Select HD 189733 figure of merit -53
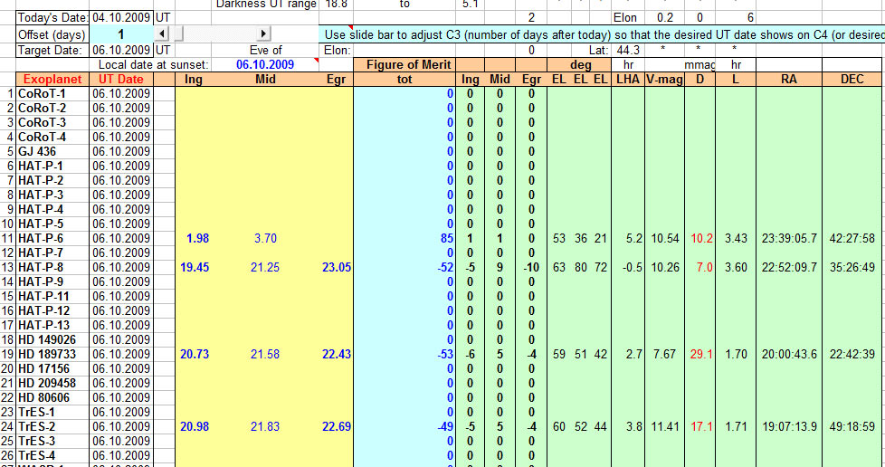Screen dimensions: 885x467 pos(404,354)
